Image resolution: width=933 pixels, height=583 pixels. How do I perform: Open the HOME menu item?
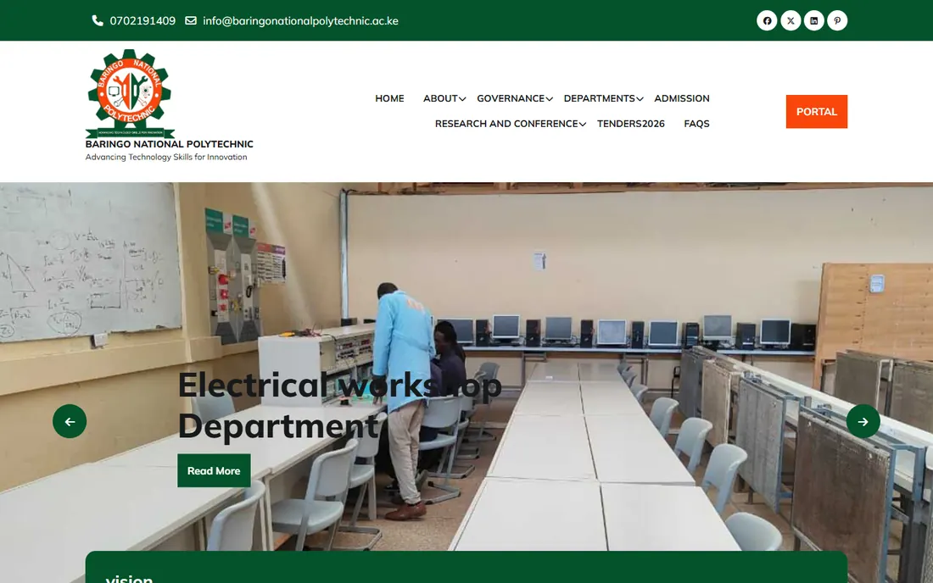pos(389,98)
